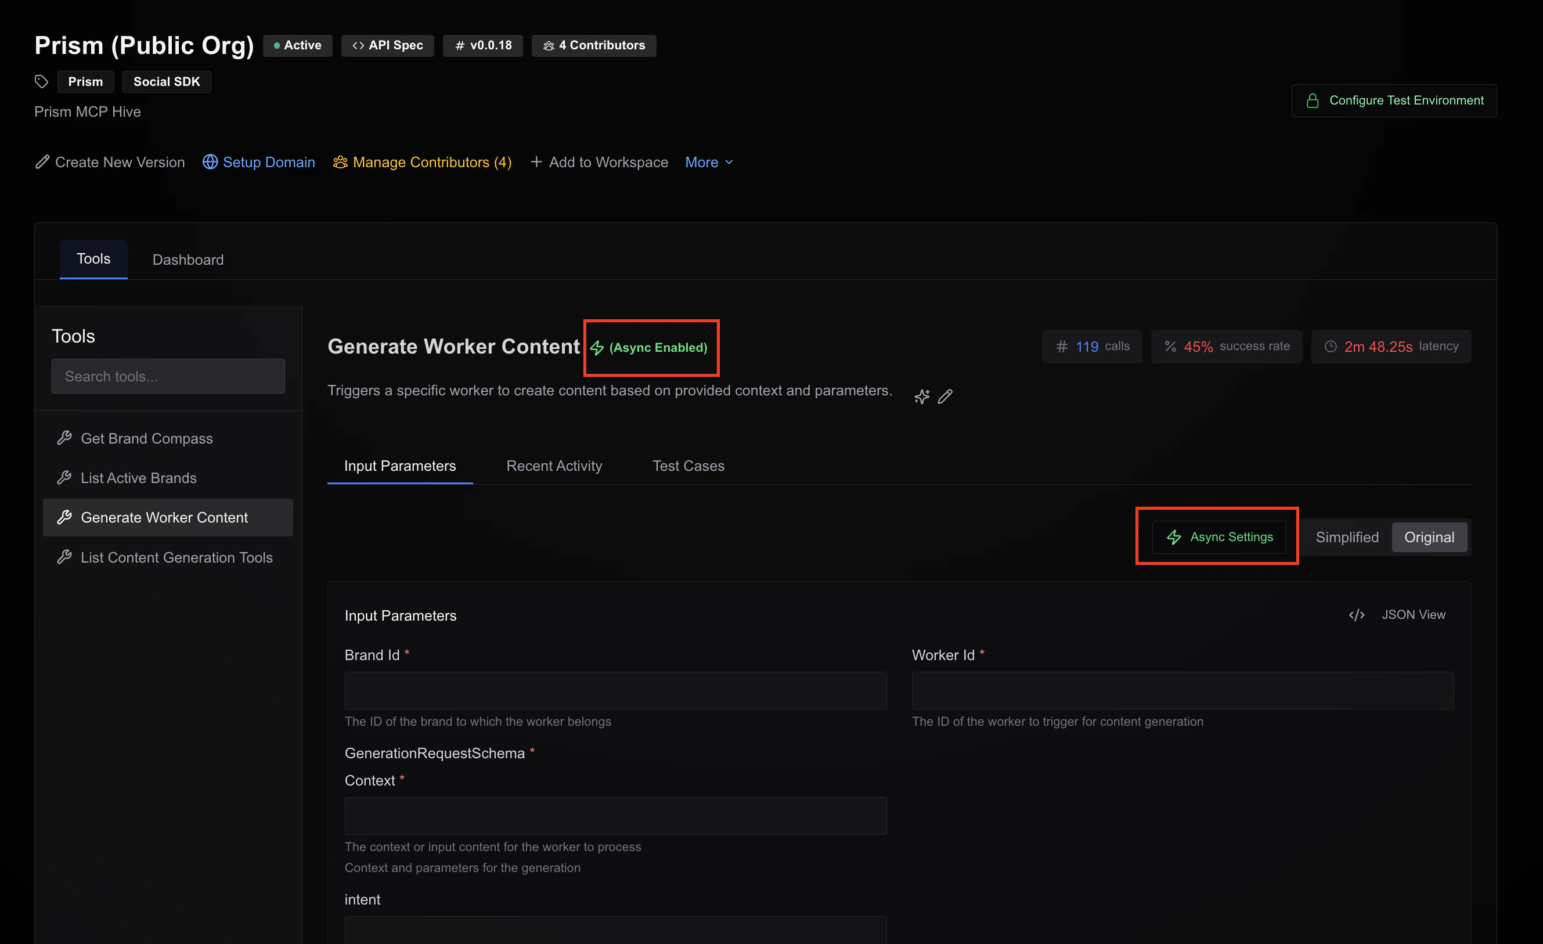Image resolution: width=1543 pixels, height=944 pixels.
Task: Click the Active status badge
Action: [297, 46]
